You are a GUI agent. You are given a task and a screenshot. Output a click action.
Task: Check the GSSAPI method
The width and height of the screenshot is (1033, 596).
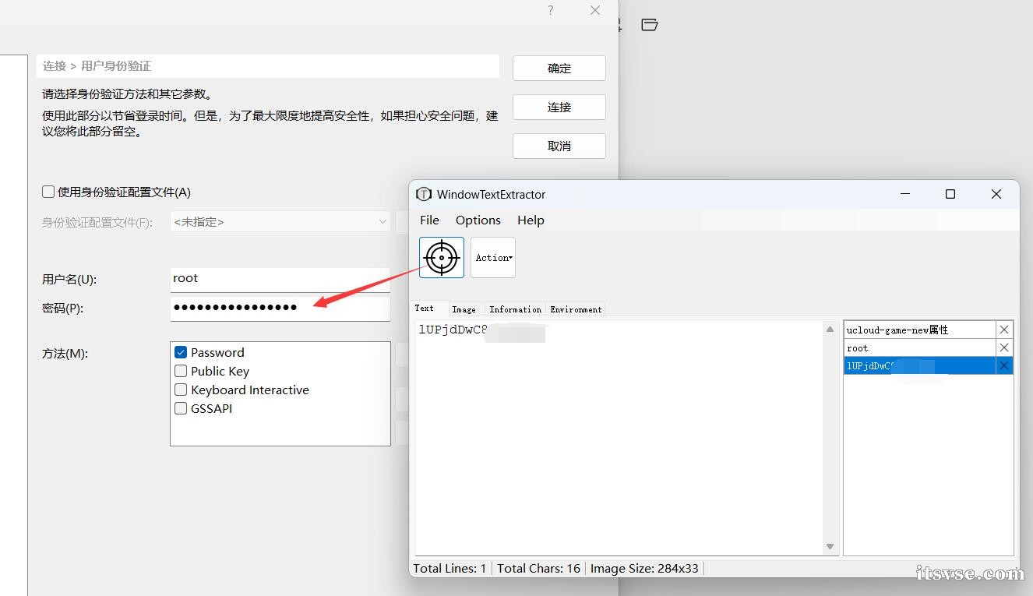(181, 408)
